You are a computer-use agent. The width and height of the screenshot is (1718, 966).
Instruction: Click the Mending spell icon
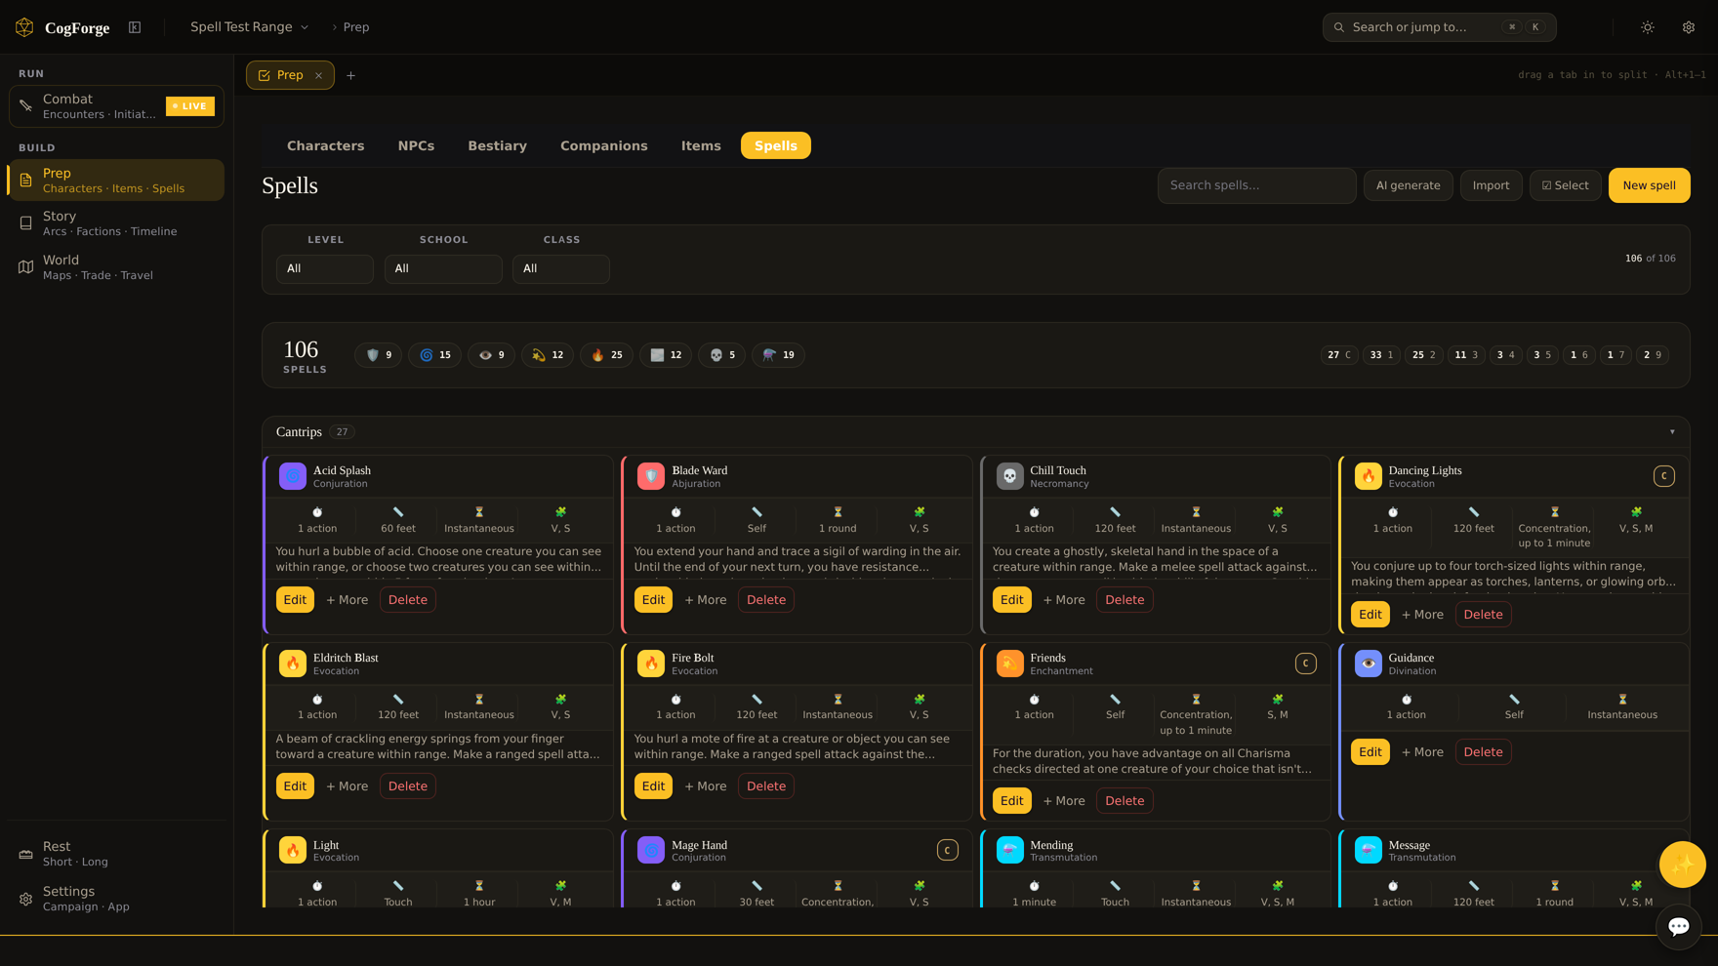[1010, 850]
